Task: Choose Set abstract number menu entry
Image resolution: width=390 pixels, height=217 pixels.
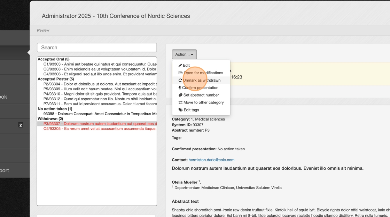Action: (x=201, y=95)
